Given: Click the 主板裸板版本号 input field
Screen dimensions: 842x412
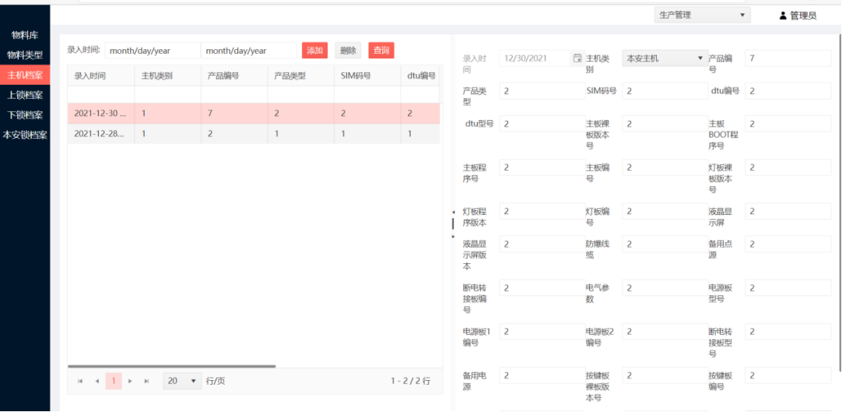Looking at the screenshot, I should [665, 124].
